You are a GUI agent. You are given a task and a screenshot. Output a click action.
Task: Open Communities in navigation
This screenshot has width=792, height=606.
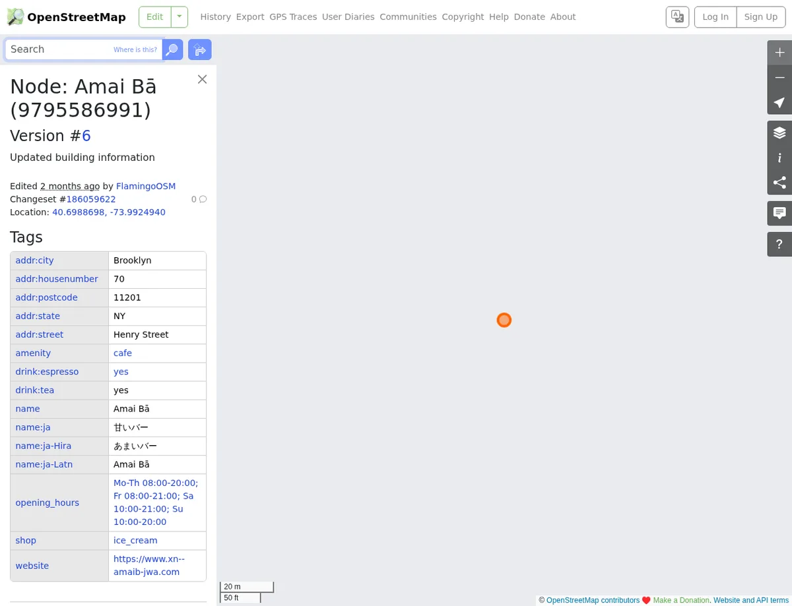[408, 16]
